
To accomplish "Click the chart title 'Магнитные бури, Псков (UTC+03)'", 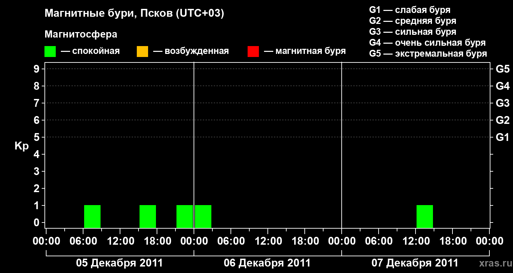I will coord(134,14).
